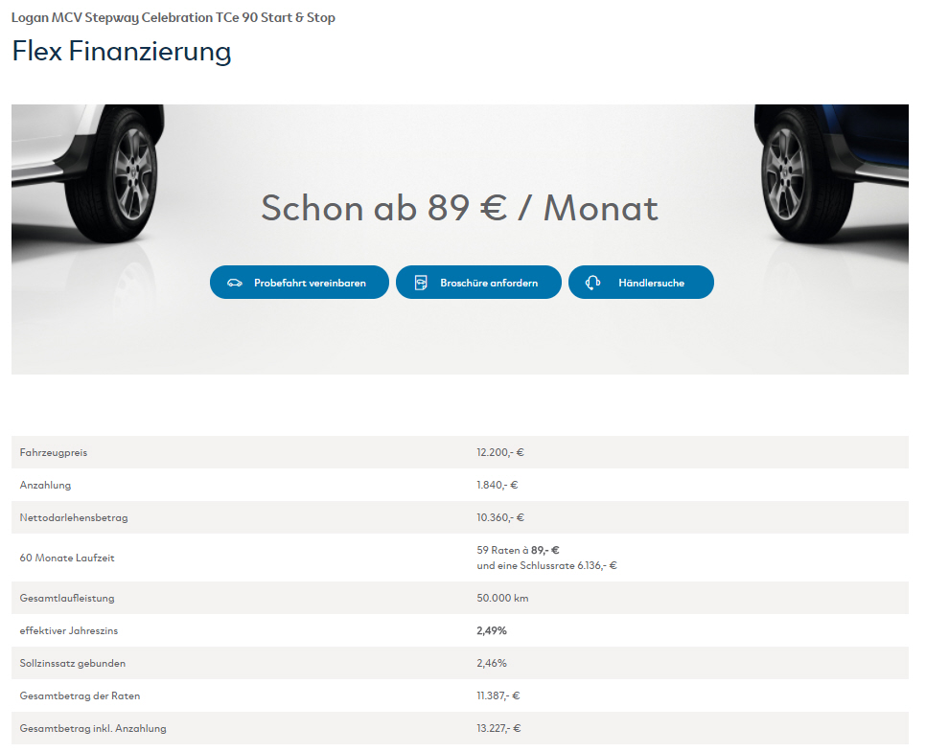
Task: Select the Anzahlung row value 1.840 €
Action: click(x=498, y=485)
